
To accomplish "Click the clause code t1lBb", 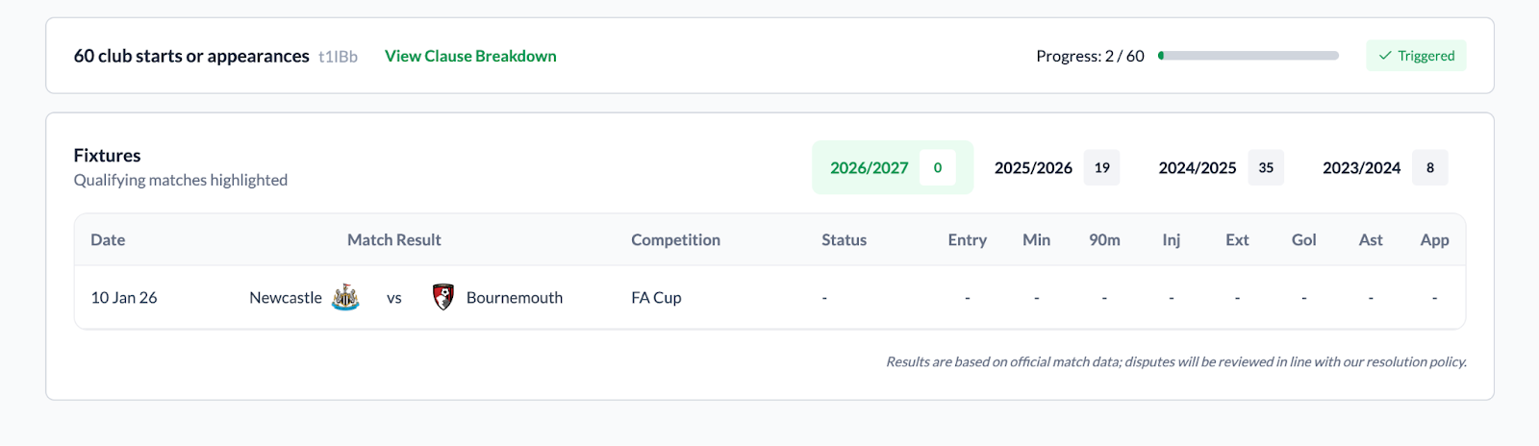I will coord(338,57).
